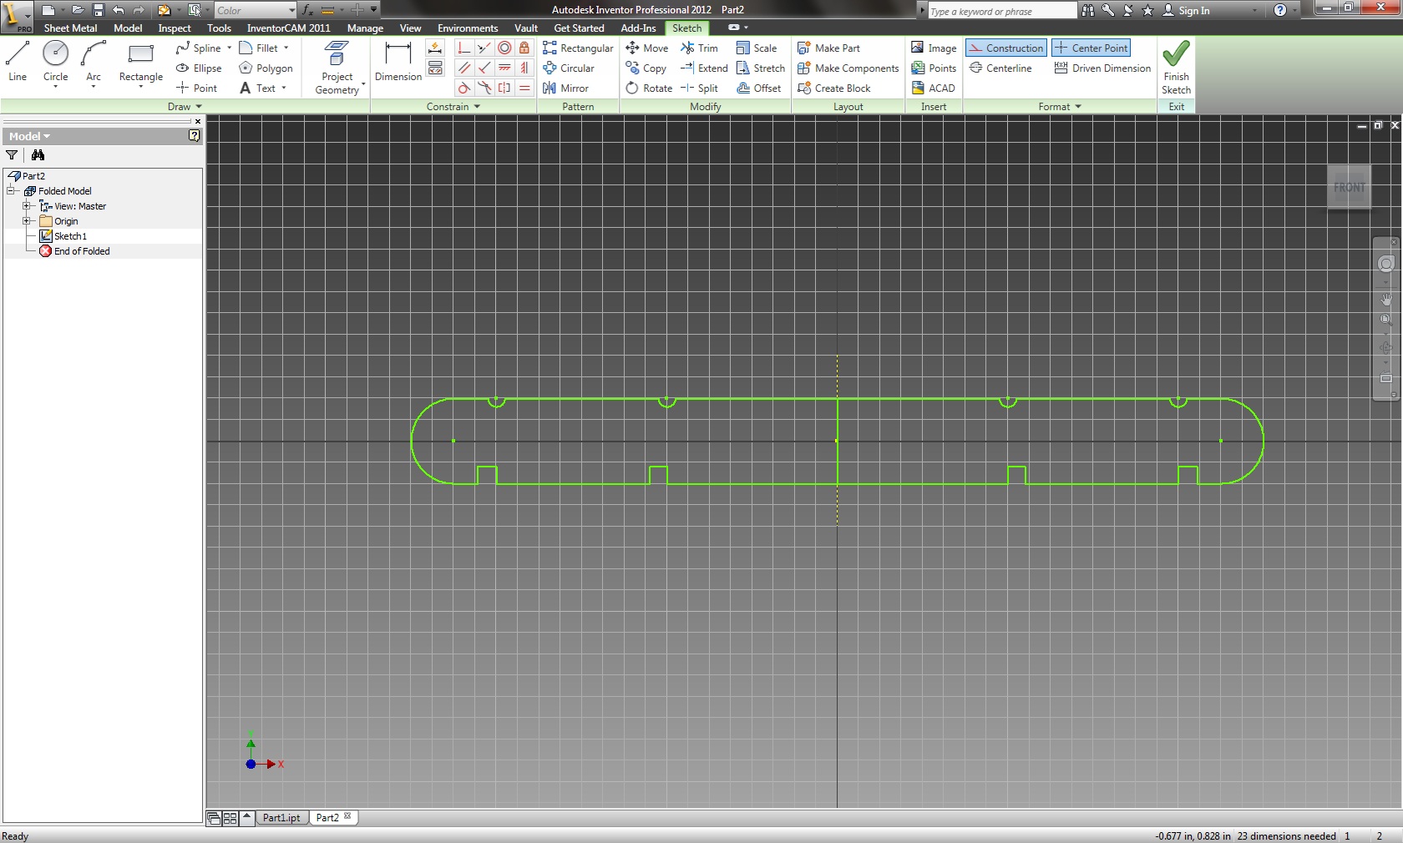Use the Circular pattern tool
This screenshot has height=843, width=1403.
click(569, 68)
